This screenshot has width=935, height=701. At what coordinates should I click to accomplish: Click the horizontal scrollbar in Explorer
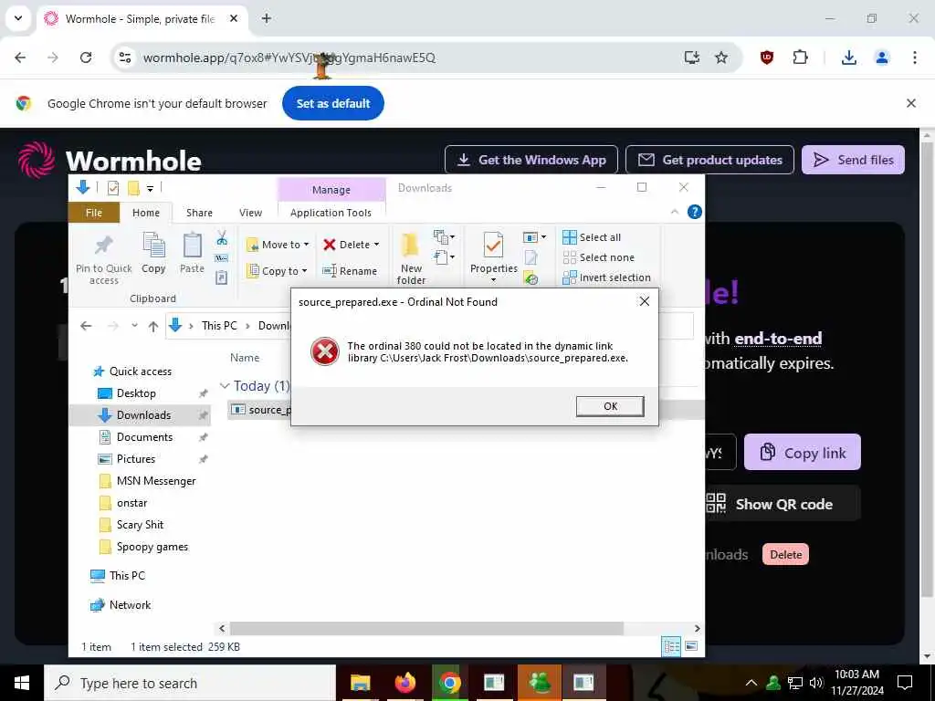(x=426, y=628)
